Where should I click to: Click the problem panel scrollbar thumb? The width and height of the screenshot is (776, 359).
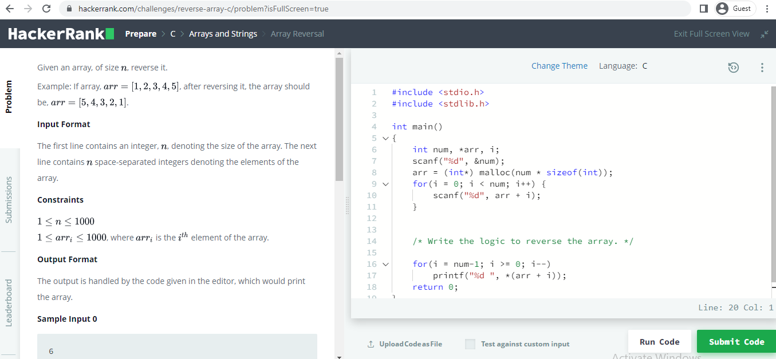point(339,119)
